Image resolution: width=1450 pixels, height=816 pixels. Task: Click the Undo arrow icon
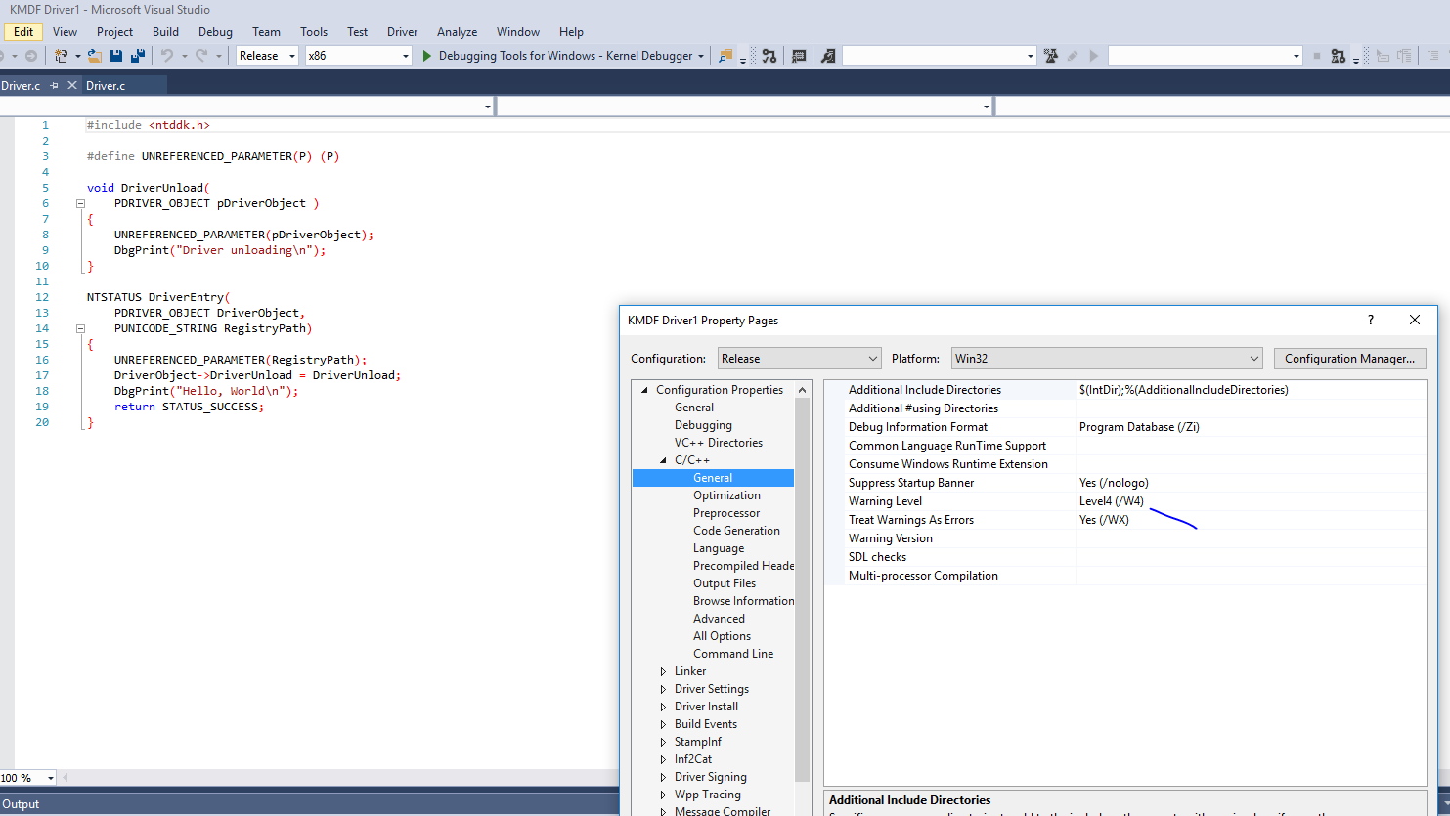[x=167, y=56]
